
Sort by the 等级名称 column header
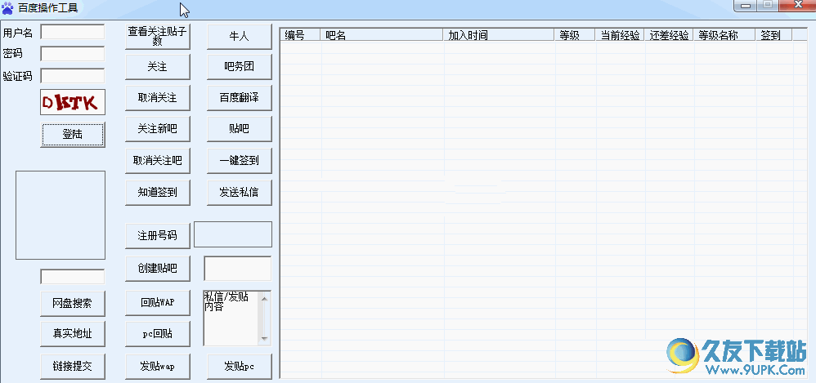tap(724, 35)
